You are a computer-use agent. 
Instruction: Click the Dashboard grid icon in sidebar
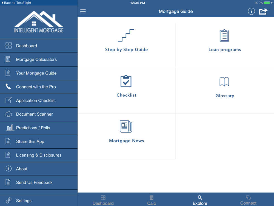pos(8,46)
